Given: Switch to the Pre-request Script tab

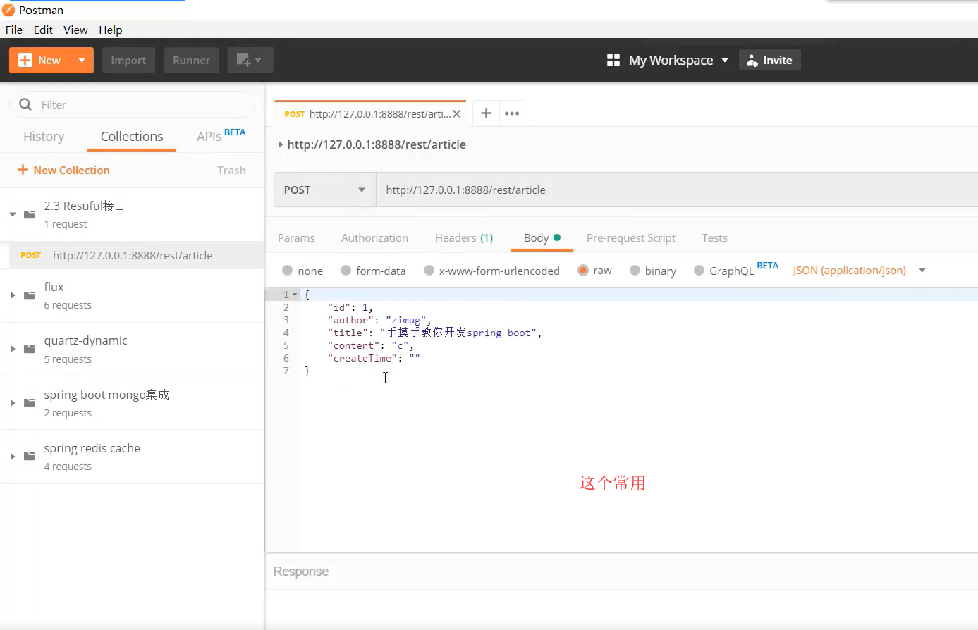Looking at the screenshot, I should (631, 238).
